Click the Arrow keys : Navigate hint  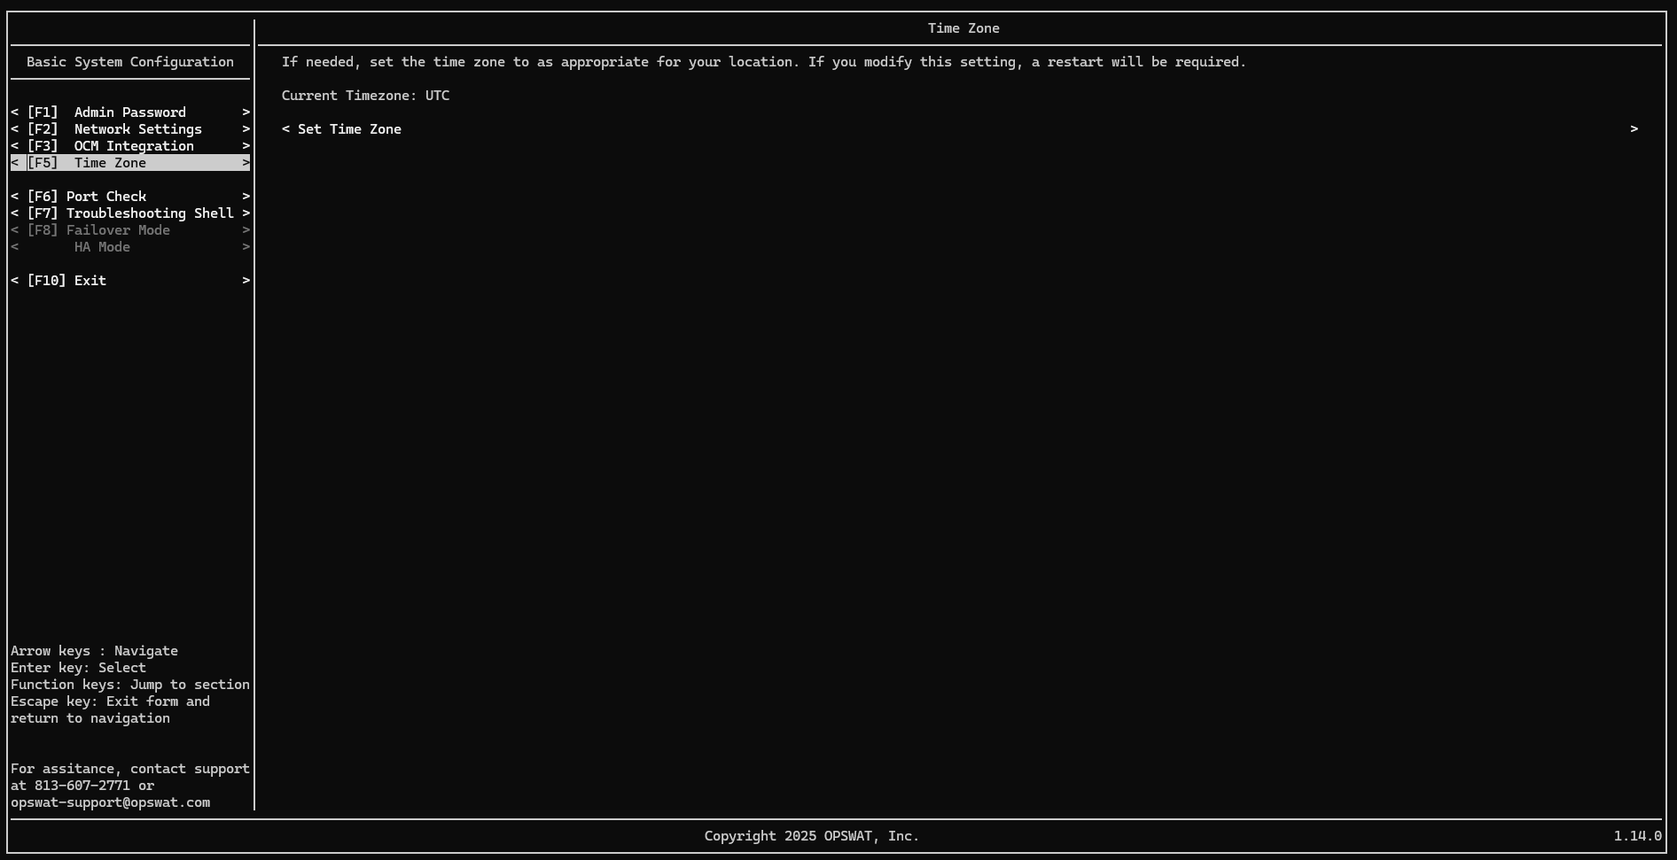tap(95, 651)
